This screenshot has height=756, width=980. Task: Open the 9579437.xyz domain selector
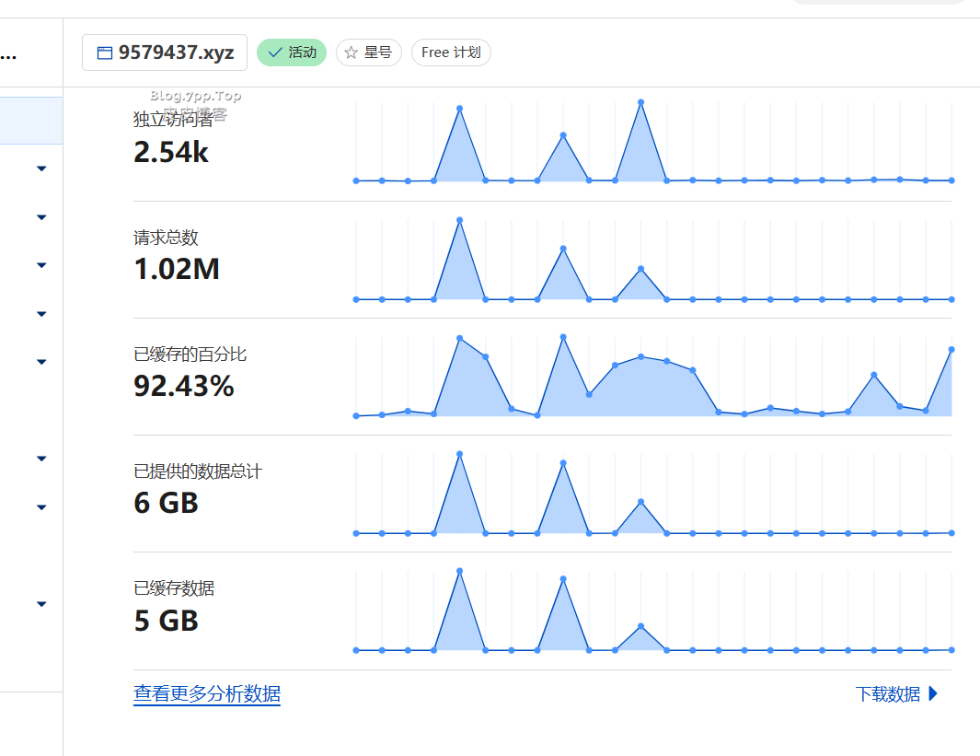pos(165,52)
